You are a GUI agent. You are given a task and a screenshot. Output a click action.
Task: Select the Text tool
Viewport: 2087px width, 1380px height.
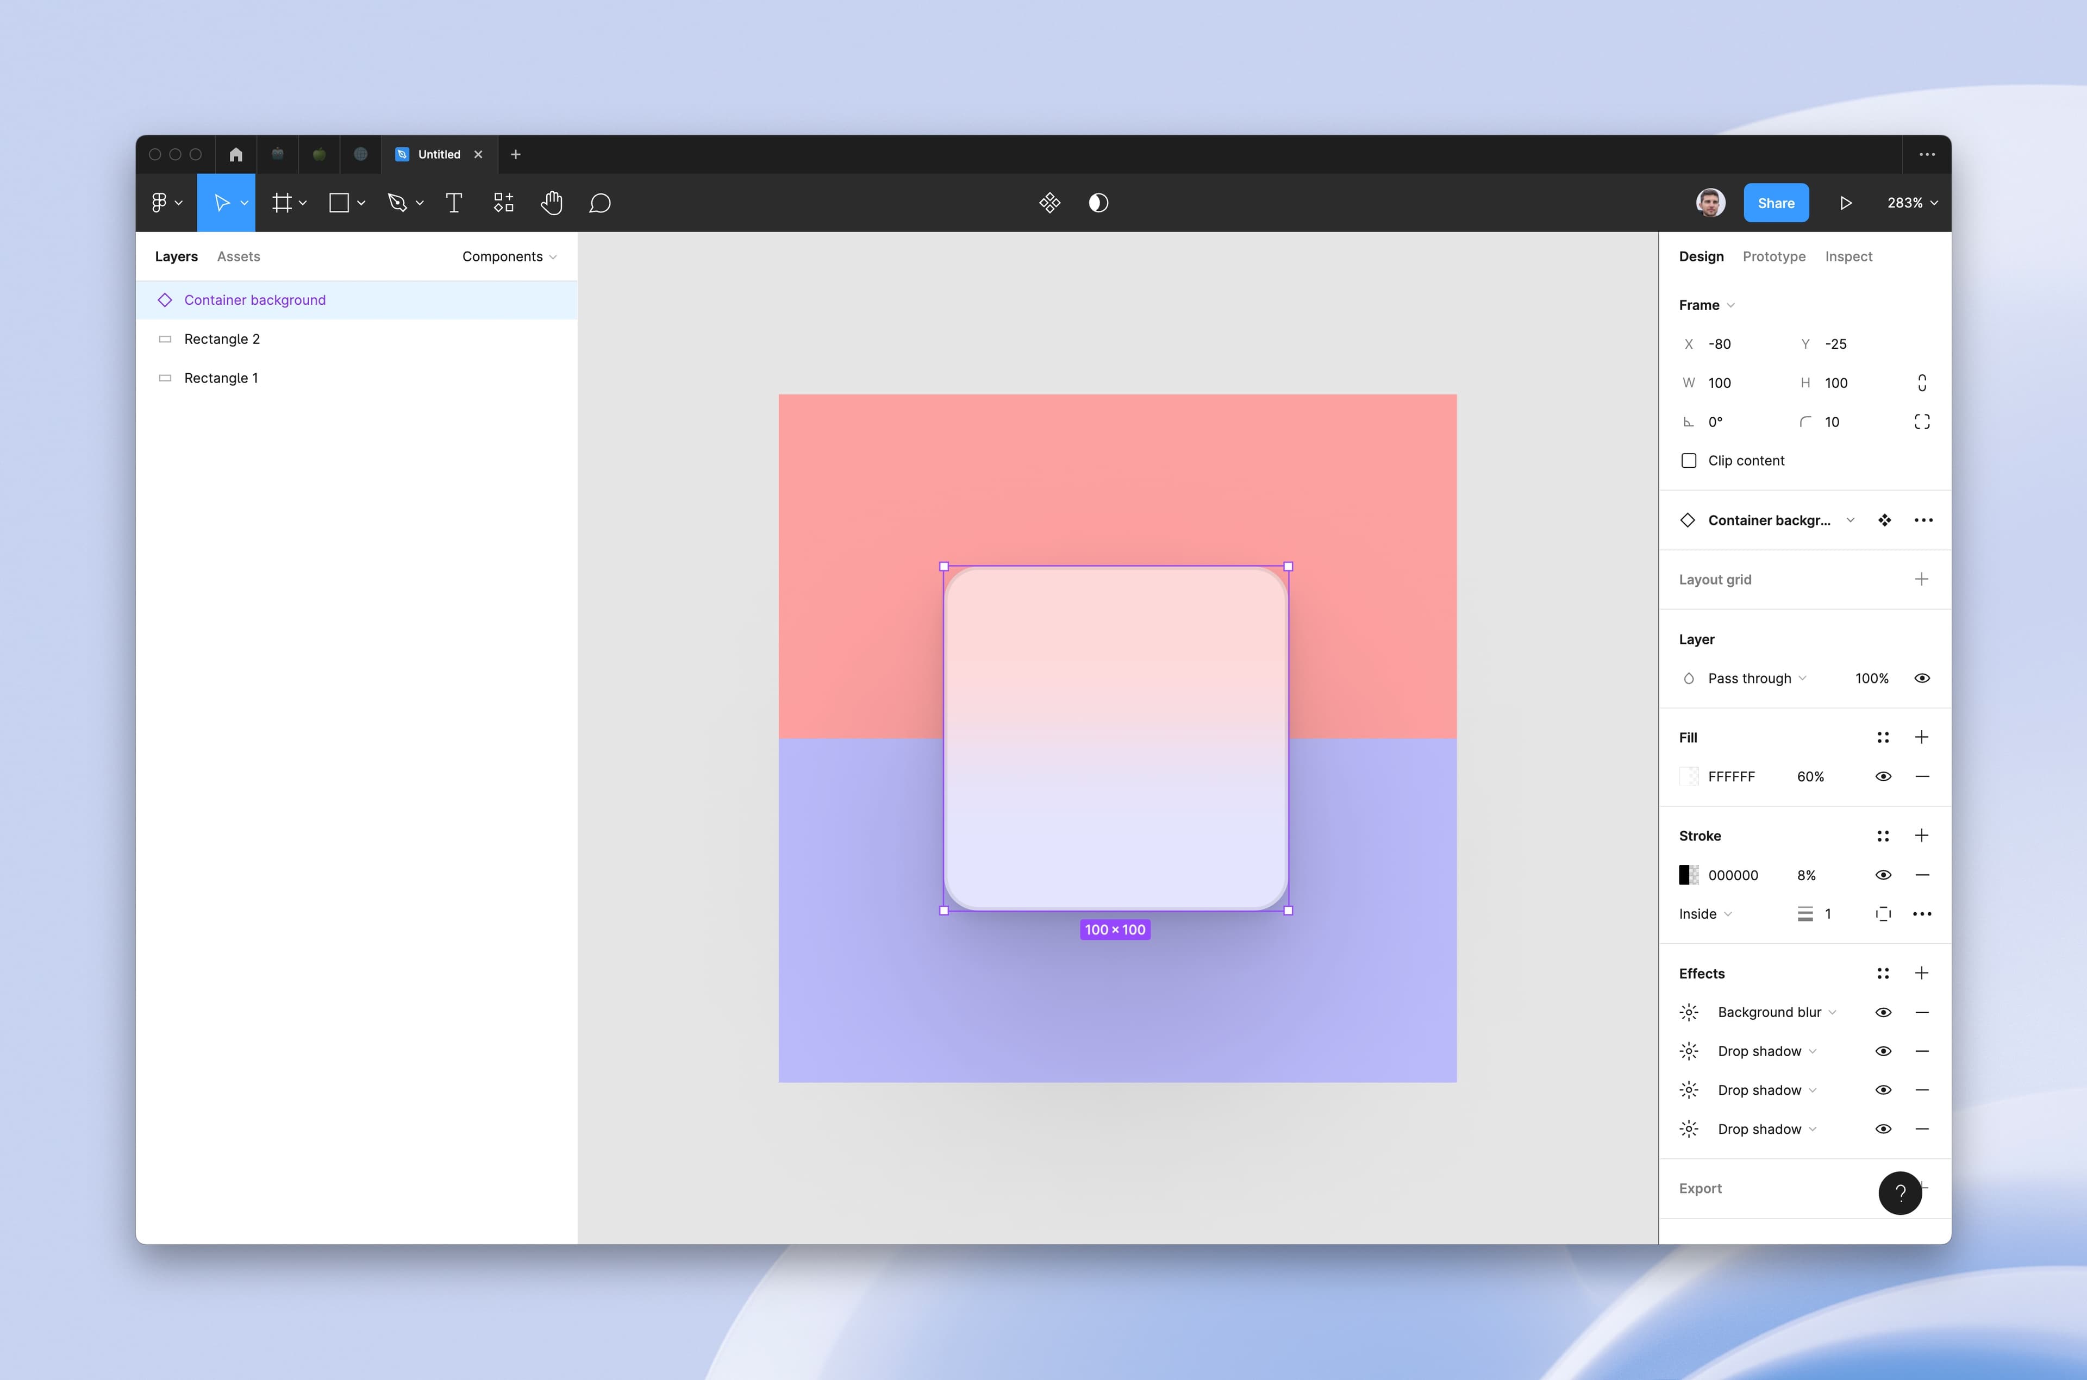pos(454,203)
